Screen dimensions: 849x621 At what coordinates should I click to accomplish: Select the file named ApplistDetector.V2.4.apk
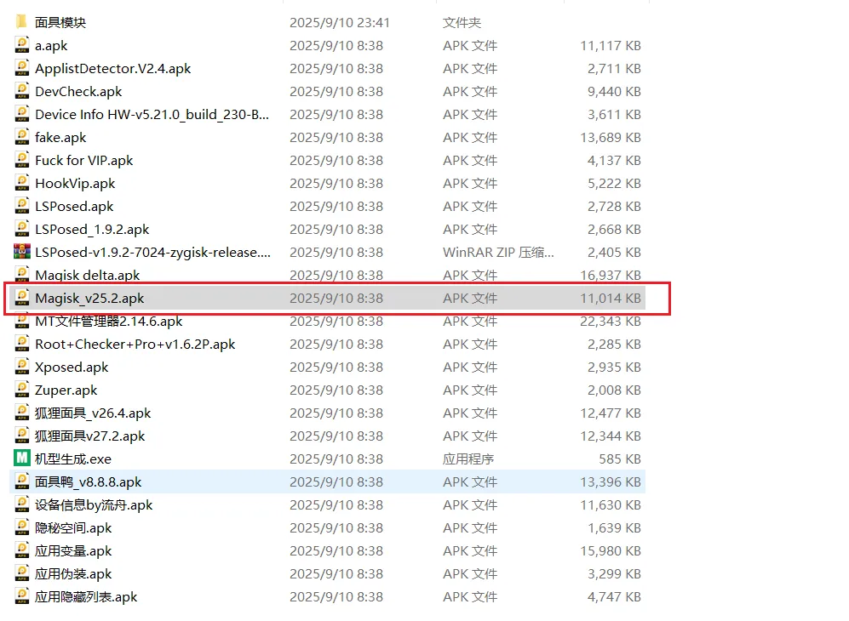click(112, 68)
